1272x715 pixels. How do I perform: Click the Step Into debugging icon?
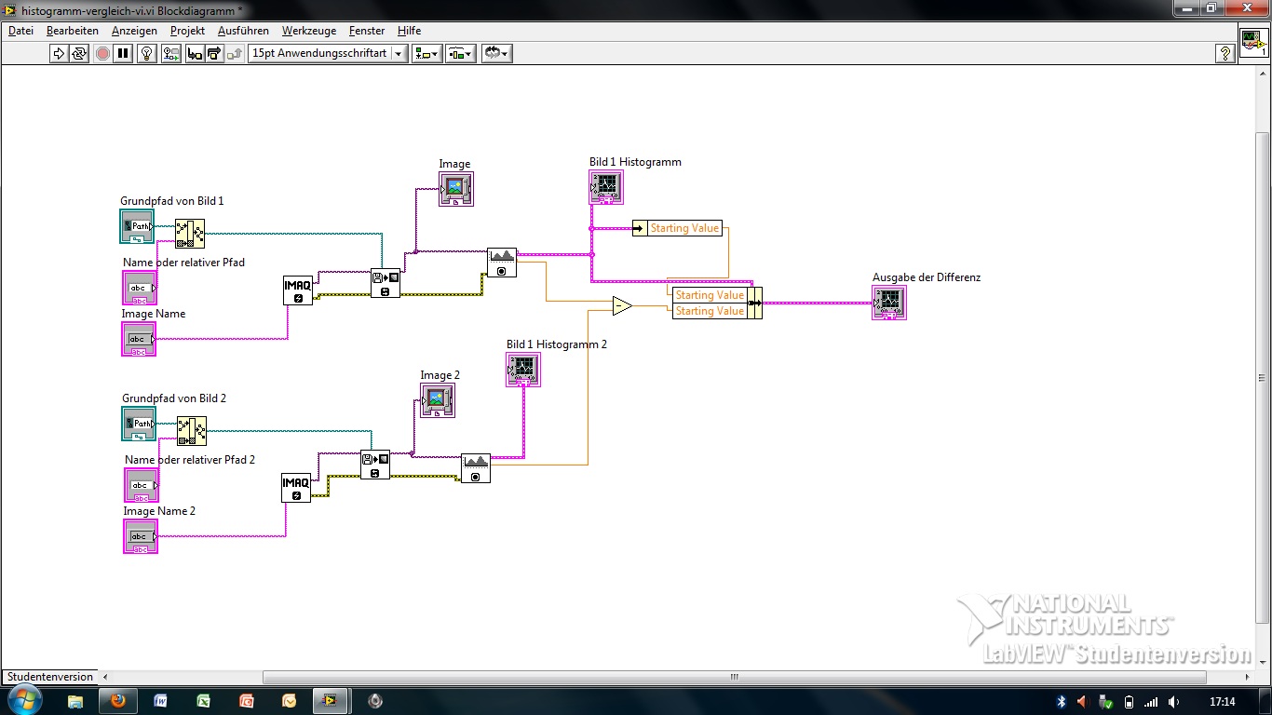click(x=195, y=53)
